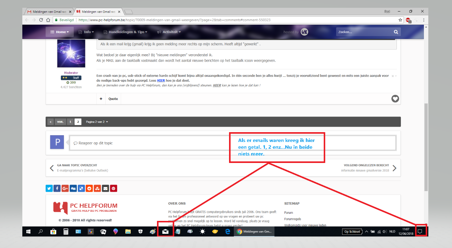Open the Windows Action Center notifications

coord(420,232)
